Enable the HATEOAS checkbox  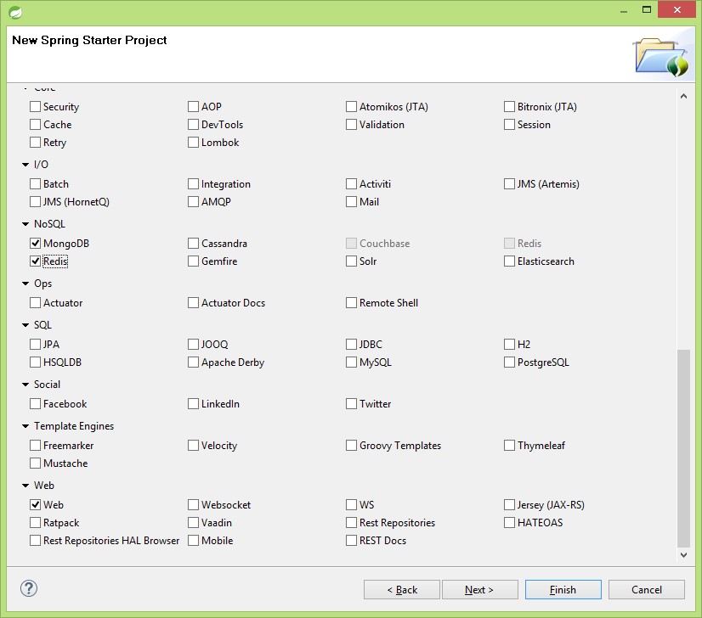point(509,523)
